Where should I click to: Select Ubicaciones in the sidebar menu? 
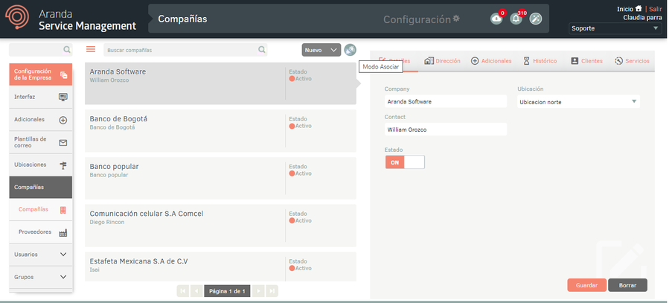(40, 165)
